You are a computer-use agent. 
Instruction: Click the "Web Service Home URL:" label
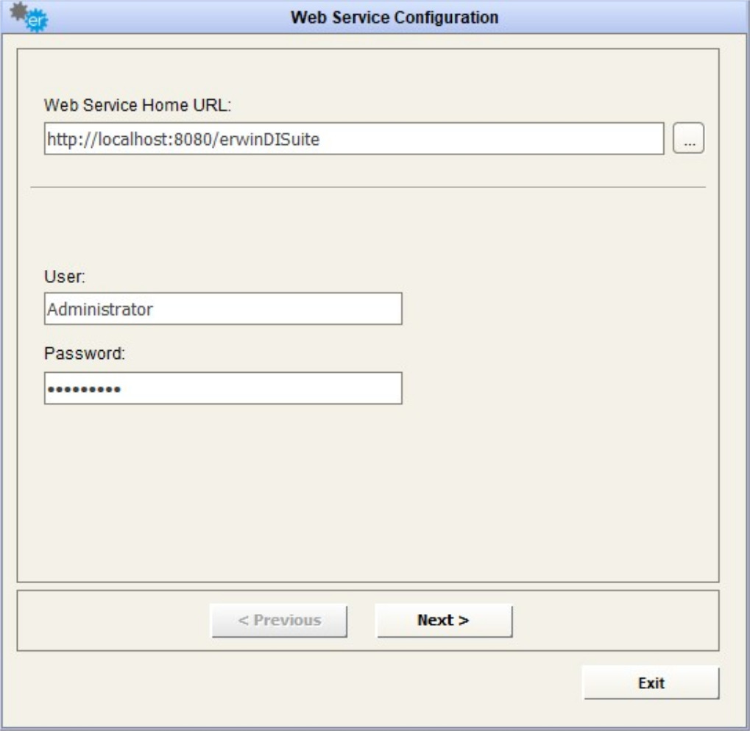[138, 106]
